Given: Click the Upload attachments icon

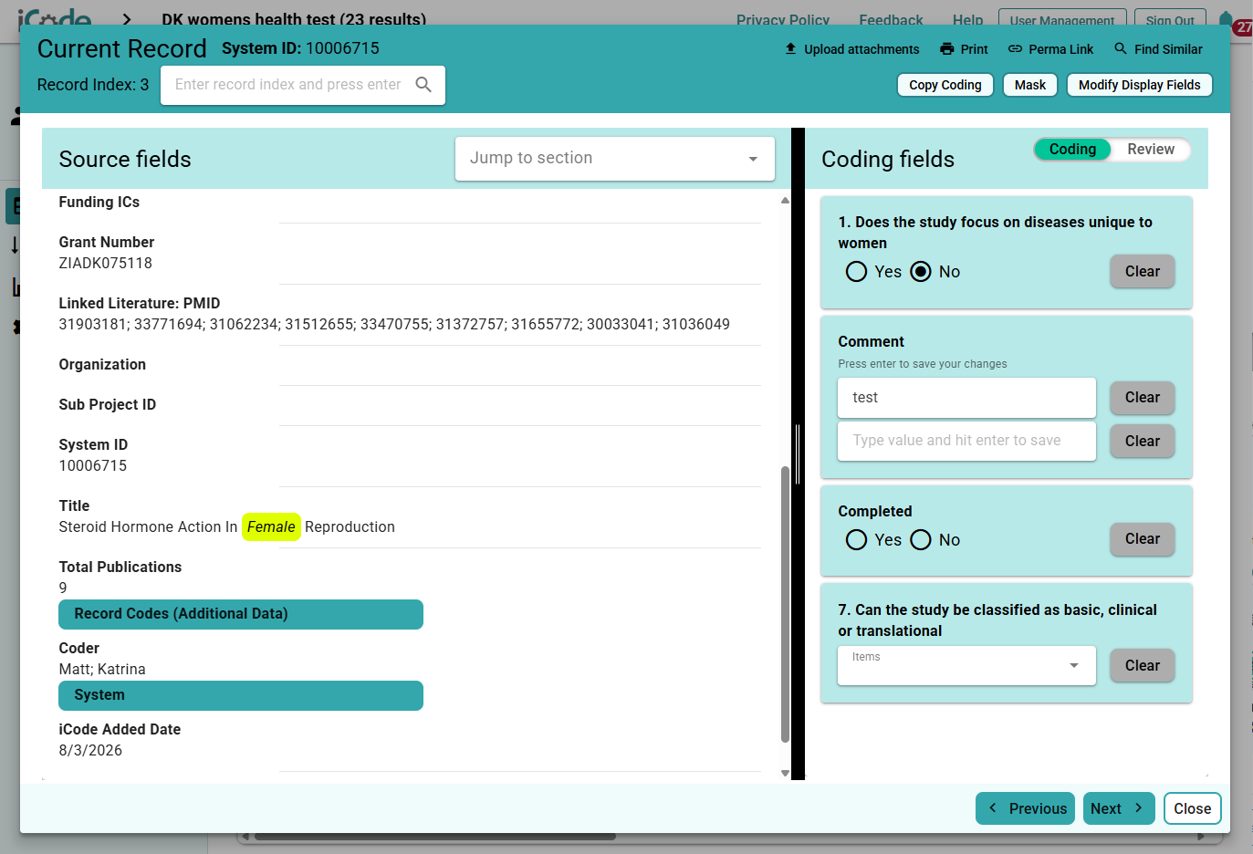Looking at the screenshot, I should click(790, 49).
